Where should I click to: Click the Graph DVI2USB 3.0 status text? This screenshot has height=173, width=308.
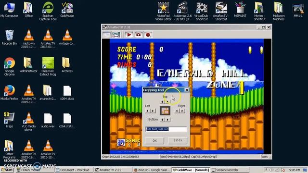point(120,157)
